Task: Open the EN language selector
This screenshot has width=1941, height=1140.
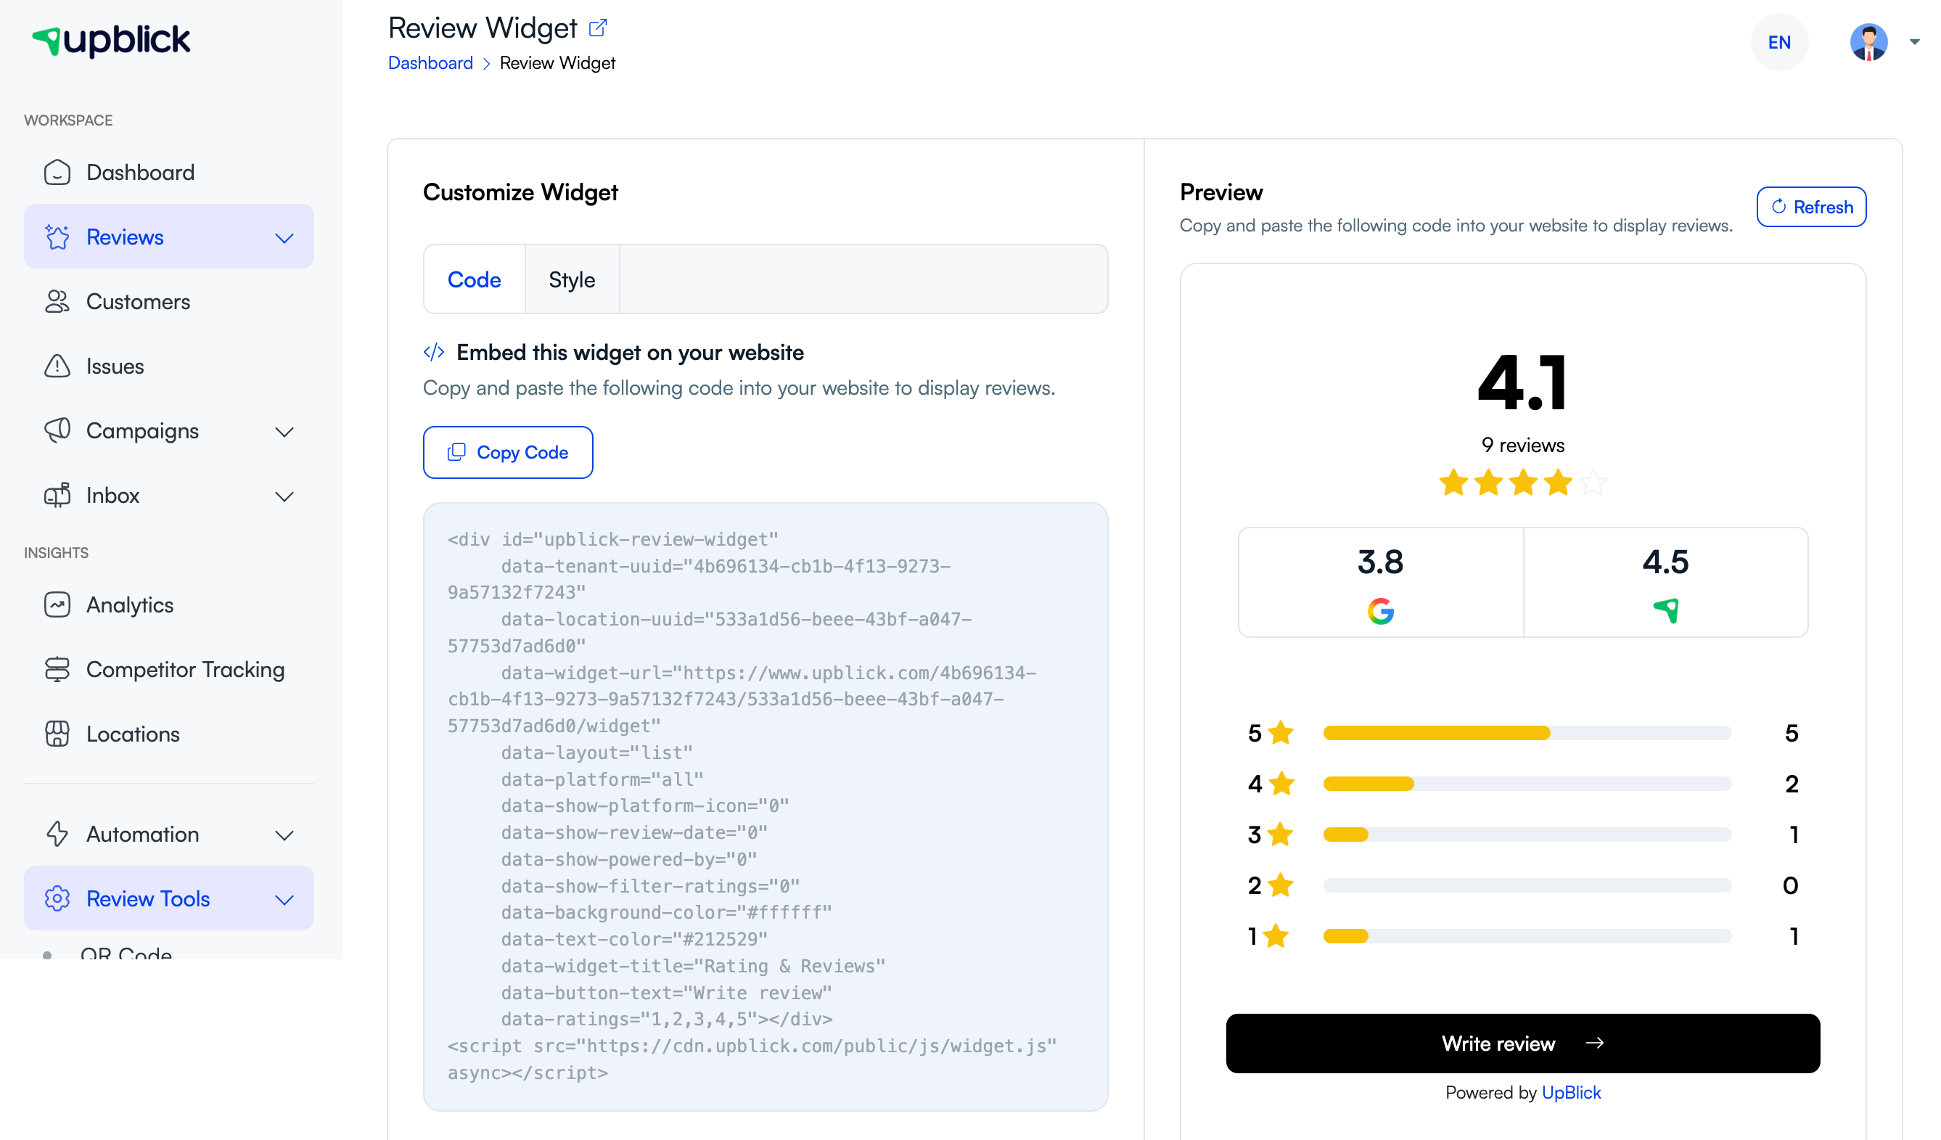Action: [1781, 42]
